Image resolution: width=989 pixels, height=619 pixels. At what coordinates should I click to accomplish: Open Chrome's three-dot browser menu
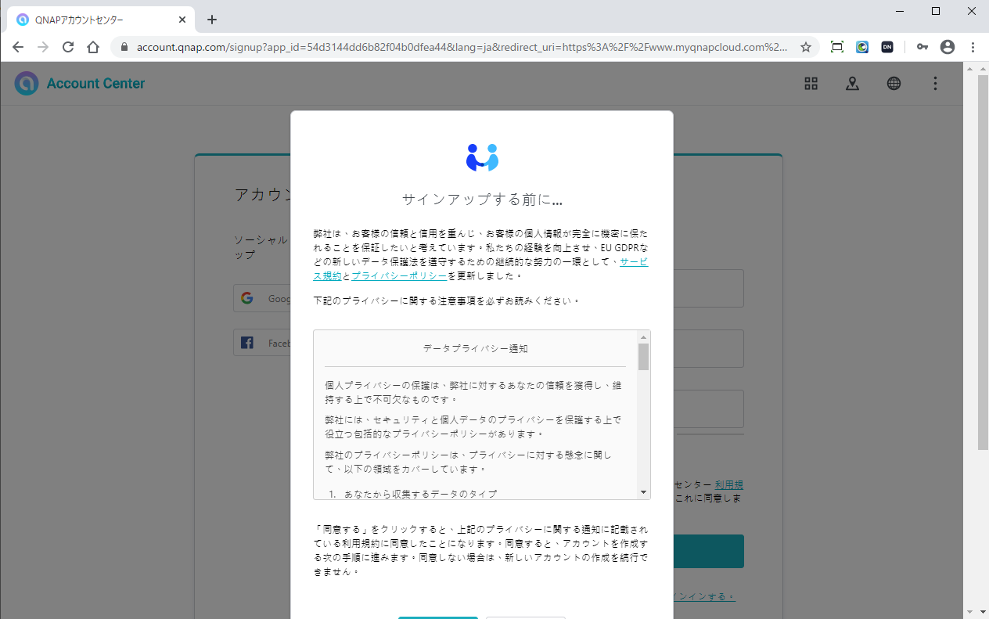pos(973,47)
